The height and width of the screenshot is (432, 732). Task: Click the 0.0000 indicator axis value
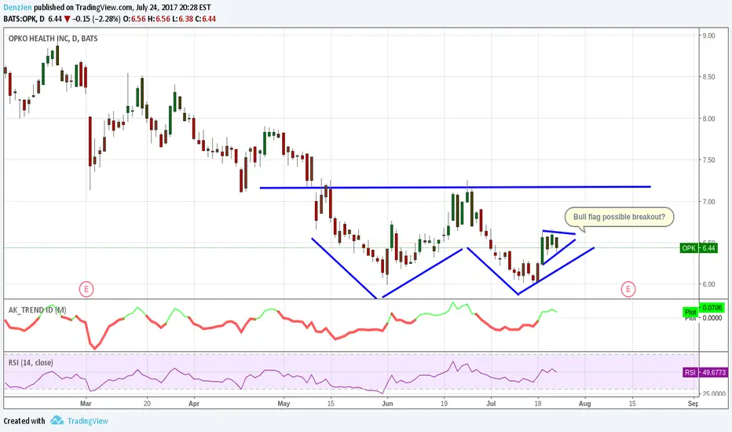tap(712, 318)
